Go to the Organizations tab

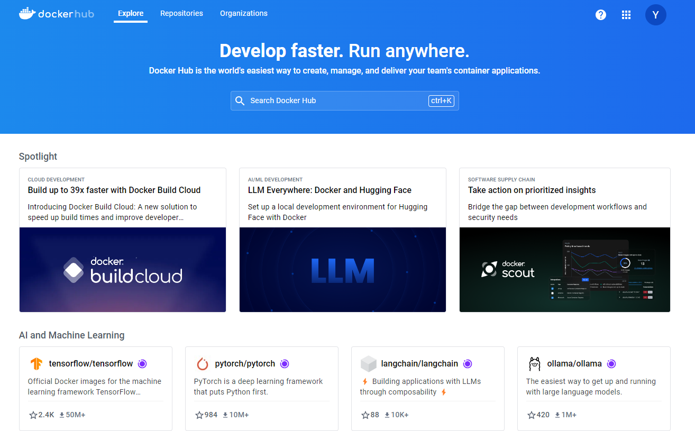(243, 13)
